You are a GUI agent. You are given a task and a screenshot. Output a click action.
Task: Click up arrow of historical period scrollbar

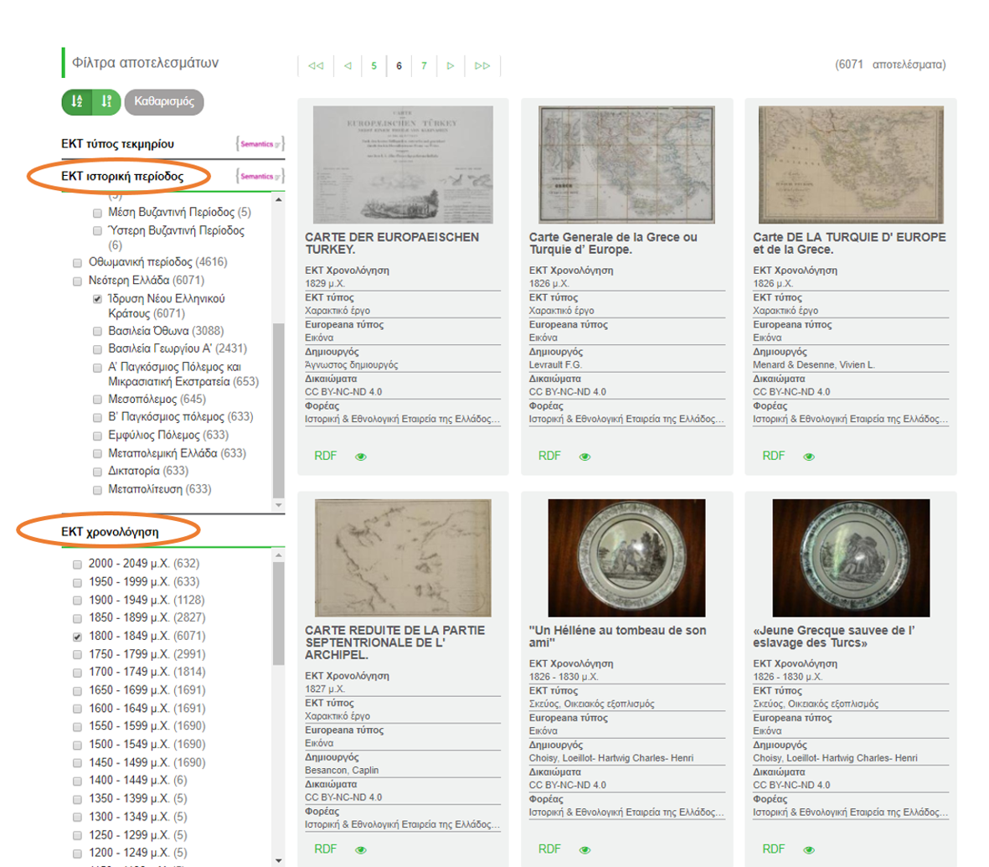[279, 199]
